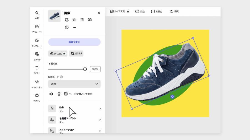Click the color adjustment sliders icon
The width and height of the screenshot is (250, 140).
coord(52,120)
